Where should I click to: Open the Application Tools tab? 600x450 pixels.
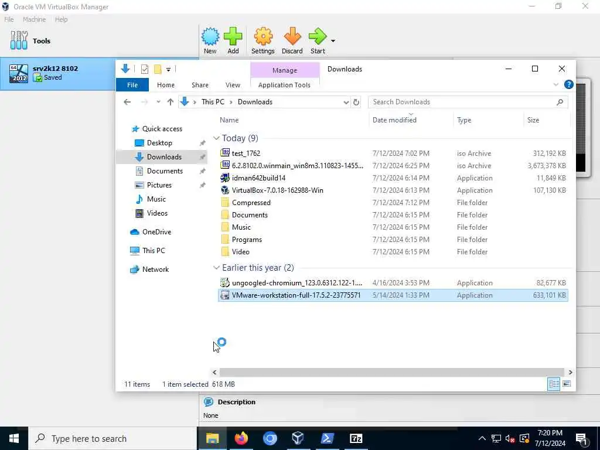[284, 85]
